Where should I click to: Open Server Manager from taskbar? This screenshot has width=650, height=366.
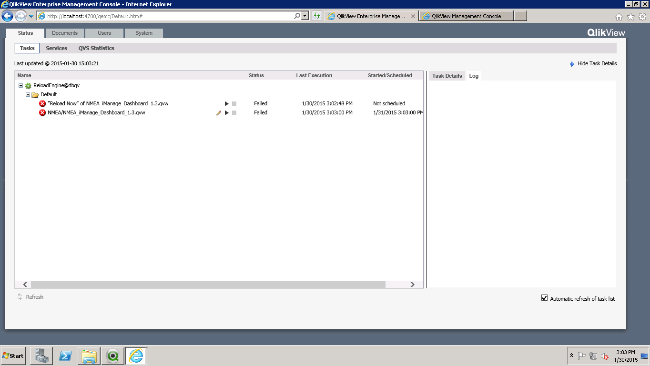[41, 356]
